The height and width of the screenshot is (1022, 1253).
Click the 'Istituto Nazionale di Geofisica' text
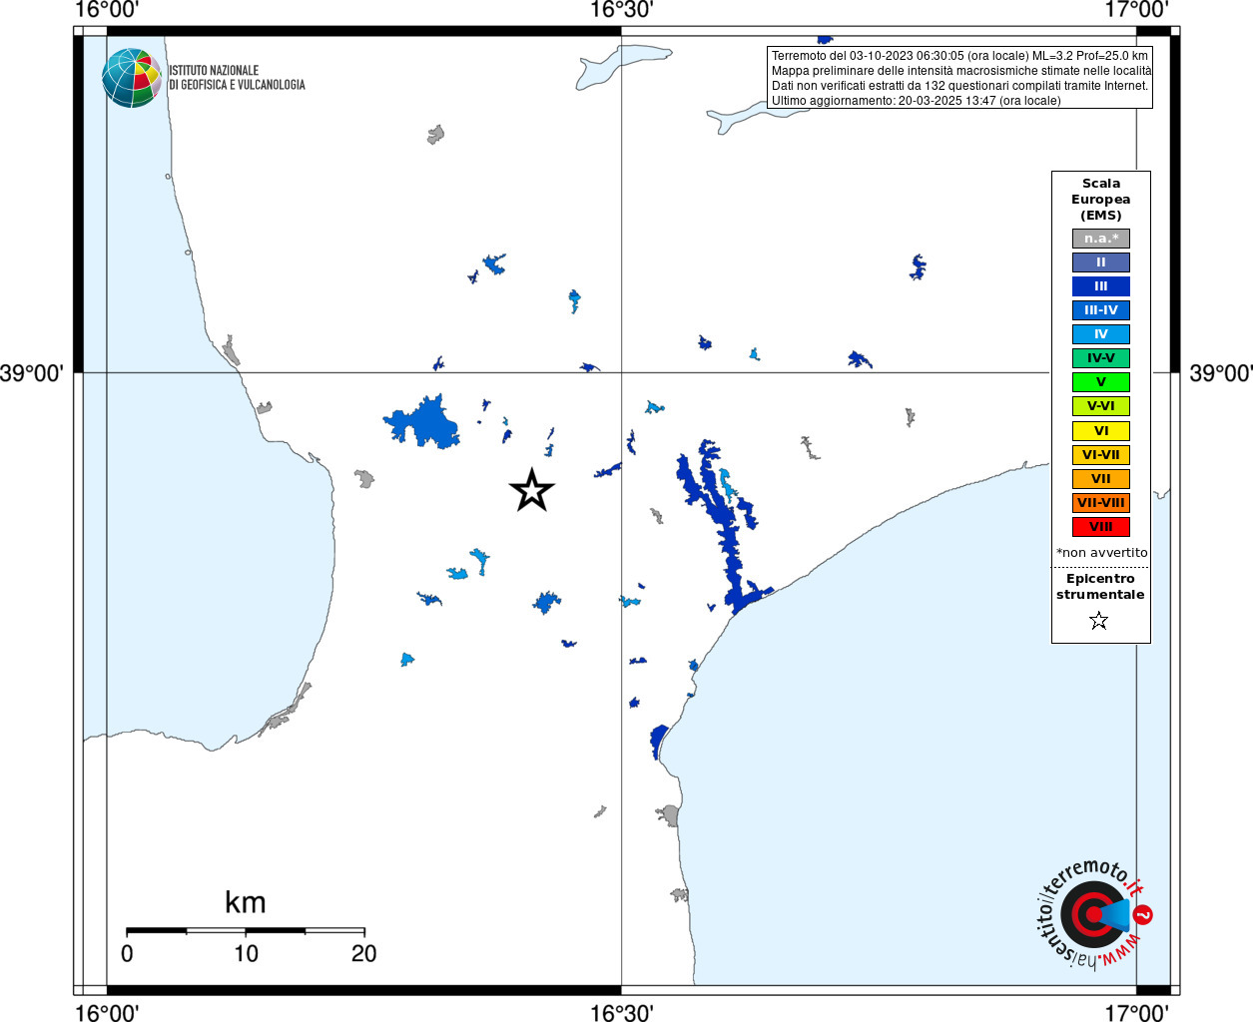tap(237, 78)
